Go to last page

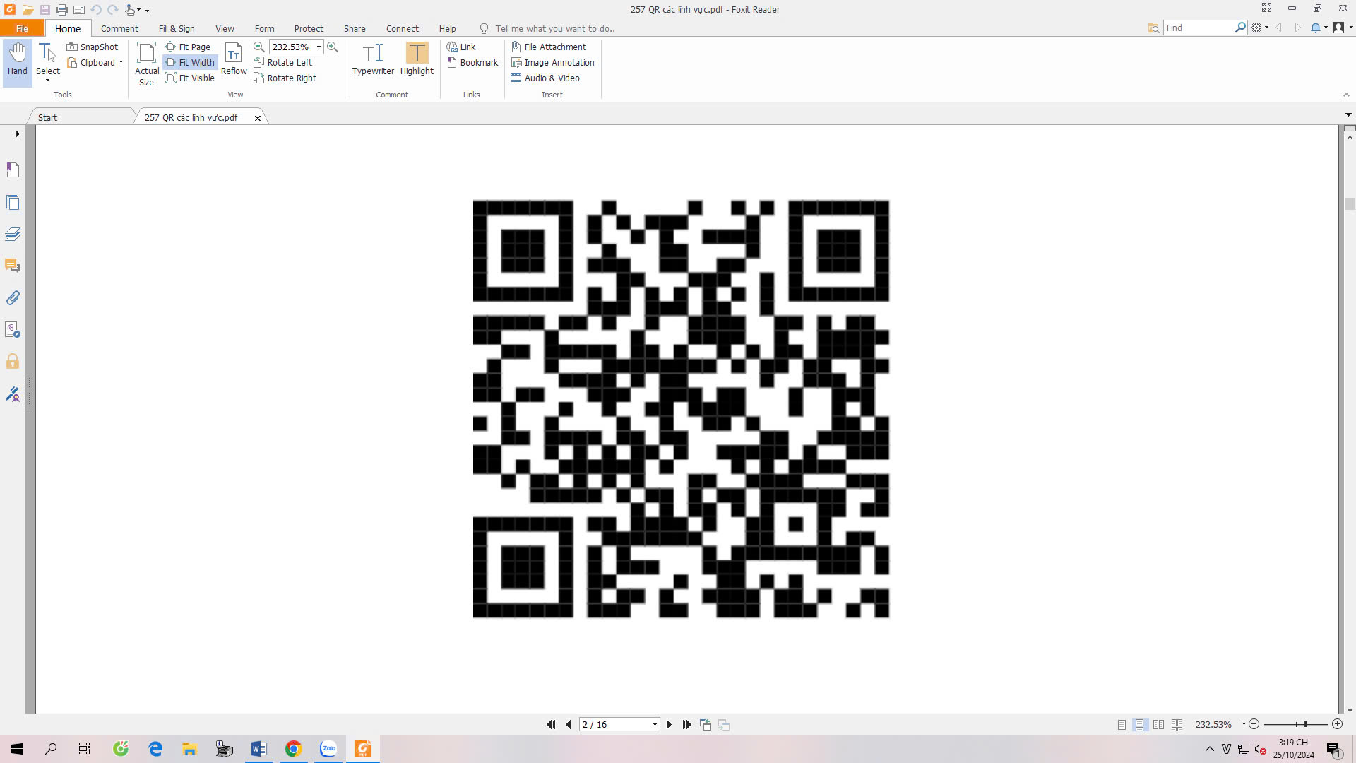686,724
